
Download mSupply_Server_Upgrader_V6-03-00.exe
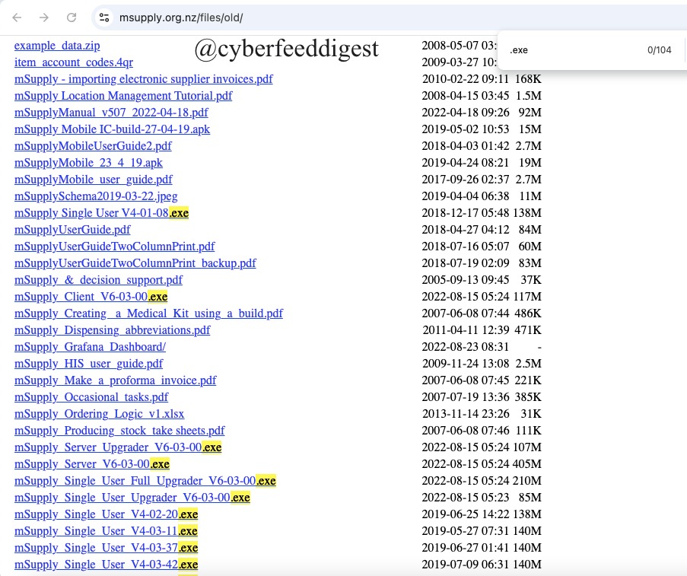pyautogui.click(x=118, y=447)
